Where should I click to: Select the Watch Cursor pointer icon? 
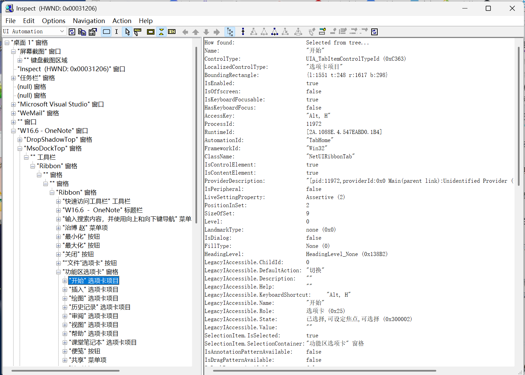[127, 32]
